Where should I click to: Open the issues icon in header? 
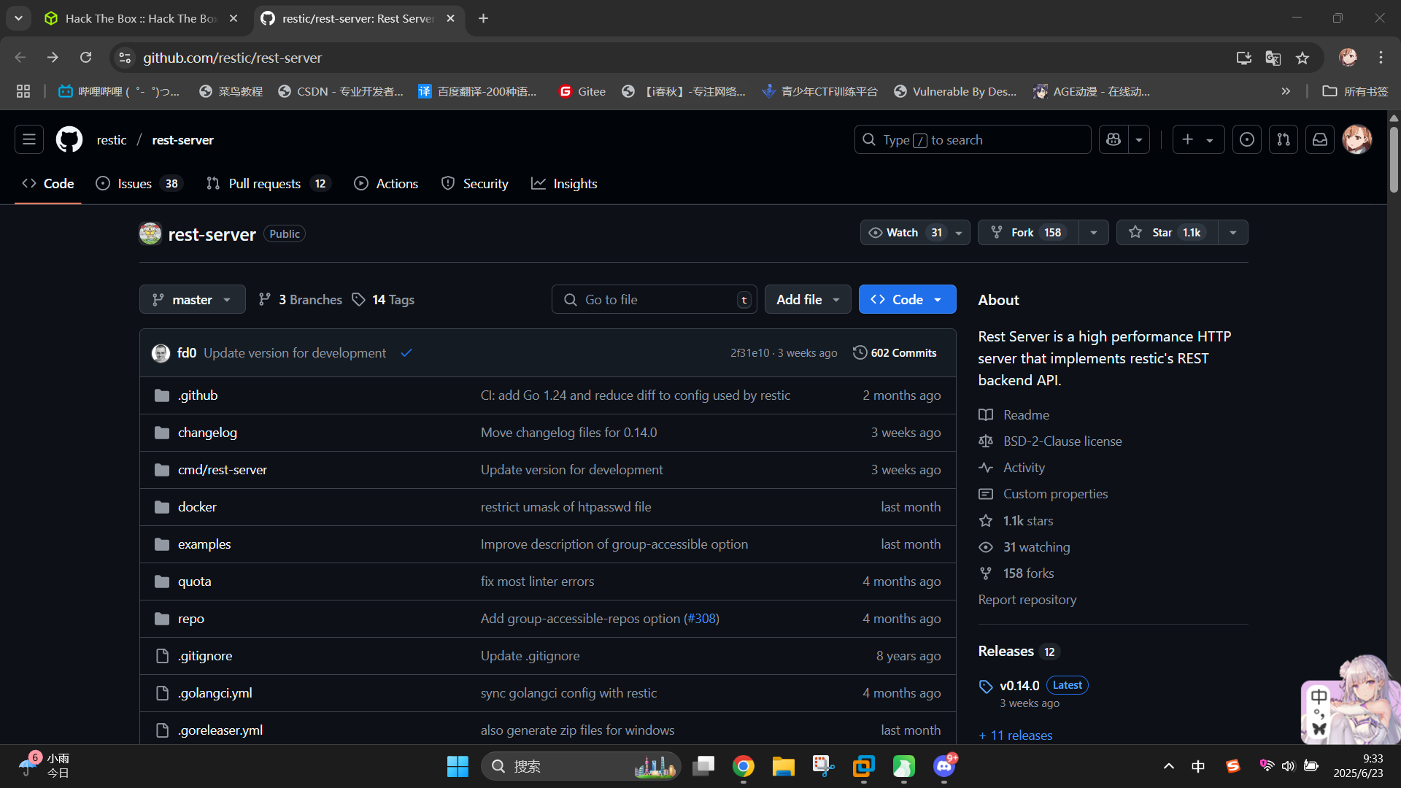[x=1247, y=139]
